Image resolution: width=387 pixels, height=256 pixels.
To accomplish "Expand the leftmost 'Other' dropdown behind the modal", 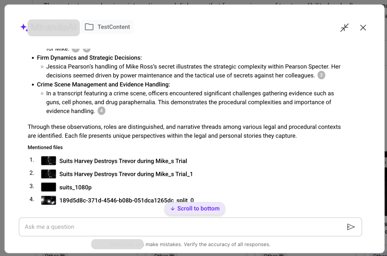I will point(54,254).
